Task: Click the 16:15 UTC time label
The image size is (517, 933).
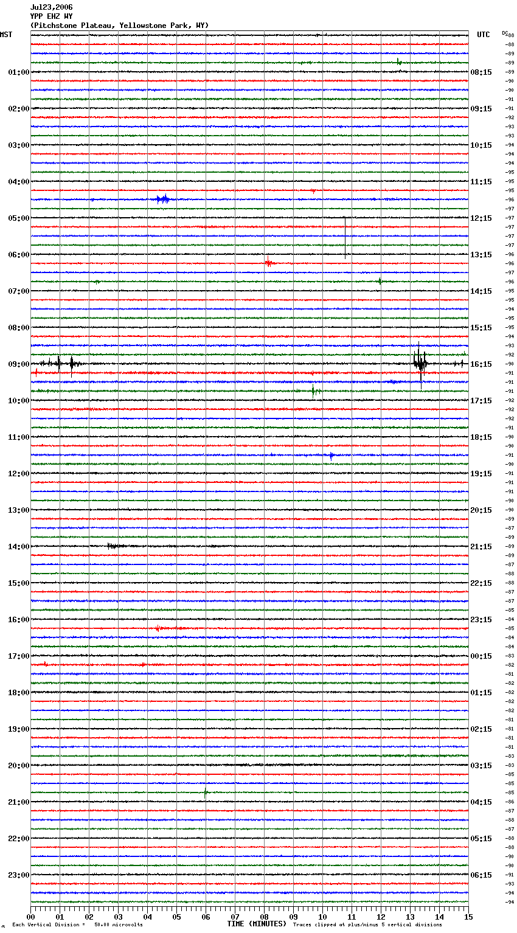Action: click(481, 364)
